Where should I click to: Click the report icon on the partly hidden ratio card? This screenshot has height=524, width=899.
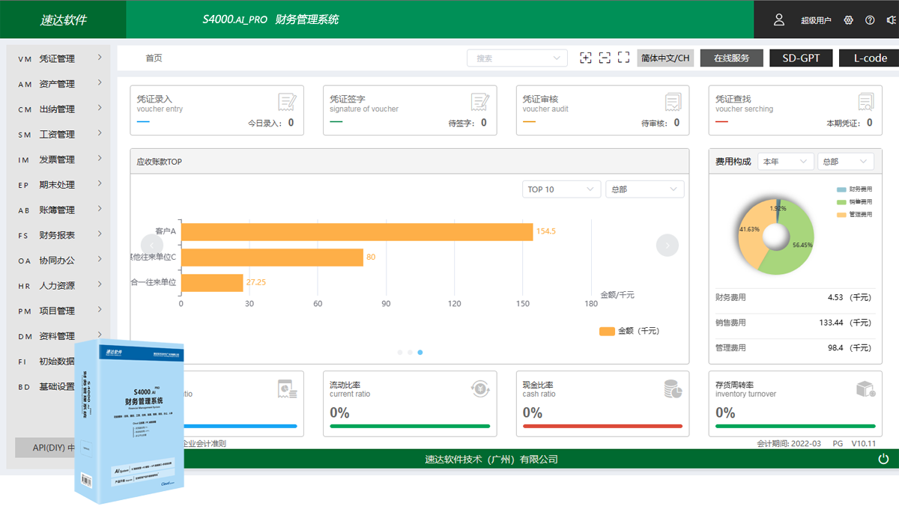(x=287, y=389)
